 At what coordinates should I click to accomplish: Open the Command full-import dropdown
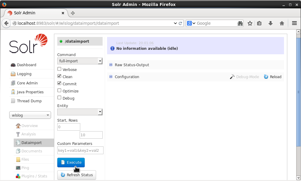(x=80, y=61)
